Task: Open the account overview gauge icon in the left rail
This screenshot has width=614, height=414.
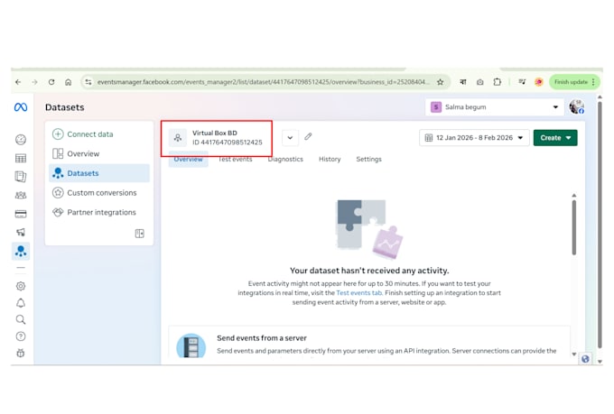Action: coord(21,139)
